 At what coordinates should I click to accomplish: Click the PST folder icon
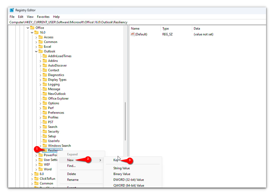[x=45, y=122]
